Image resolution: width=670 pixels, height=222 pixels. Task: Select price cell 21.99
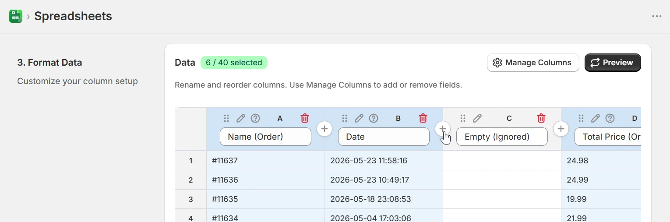601,215
